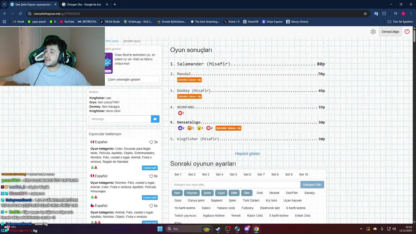Deselect the Şehir category

tap(207, 193)
